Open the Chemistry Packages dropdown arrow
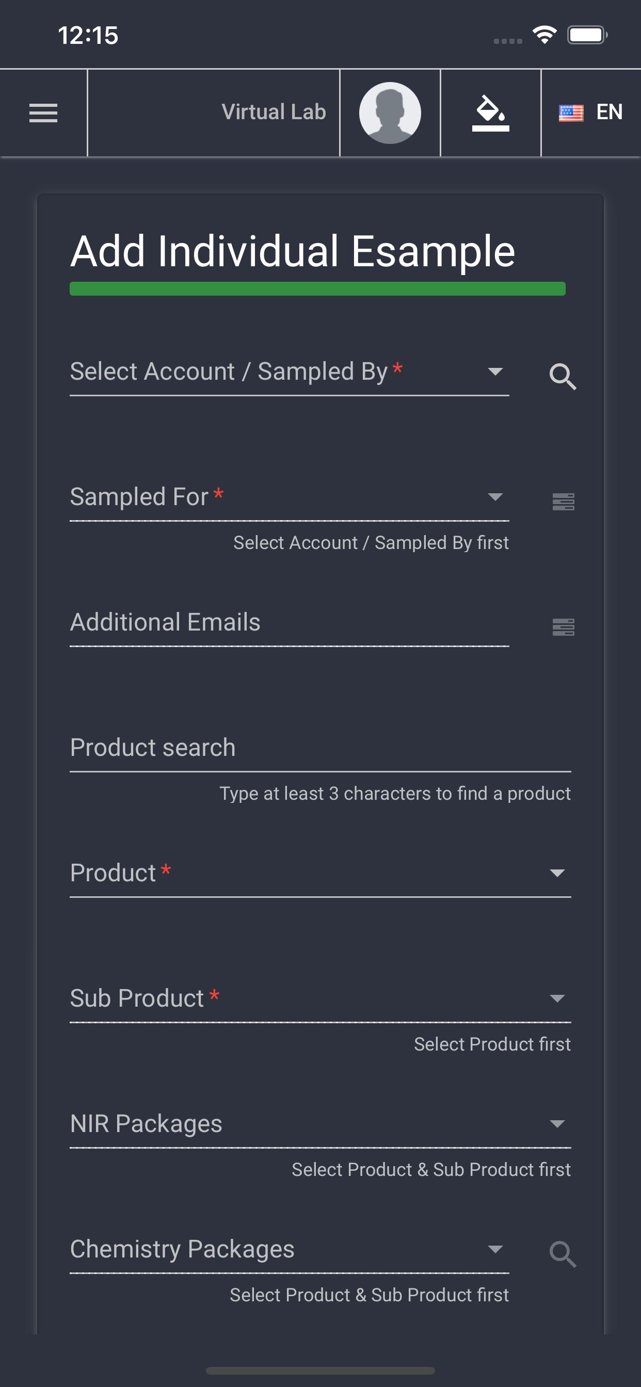This screenshot has width=641, height=1387. click(495, 1249)
